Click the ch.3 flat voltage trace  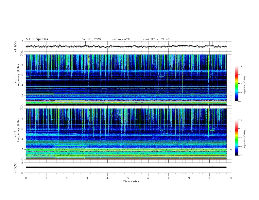tap(126, 167)
